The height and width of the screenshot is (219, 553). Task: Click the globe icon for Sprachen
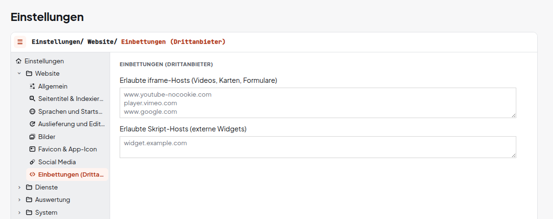point(32,111)
